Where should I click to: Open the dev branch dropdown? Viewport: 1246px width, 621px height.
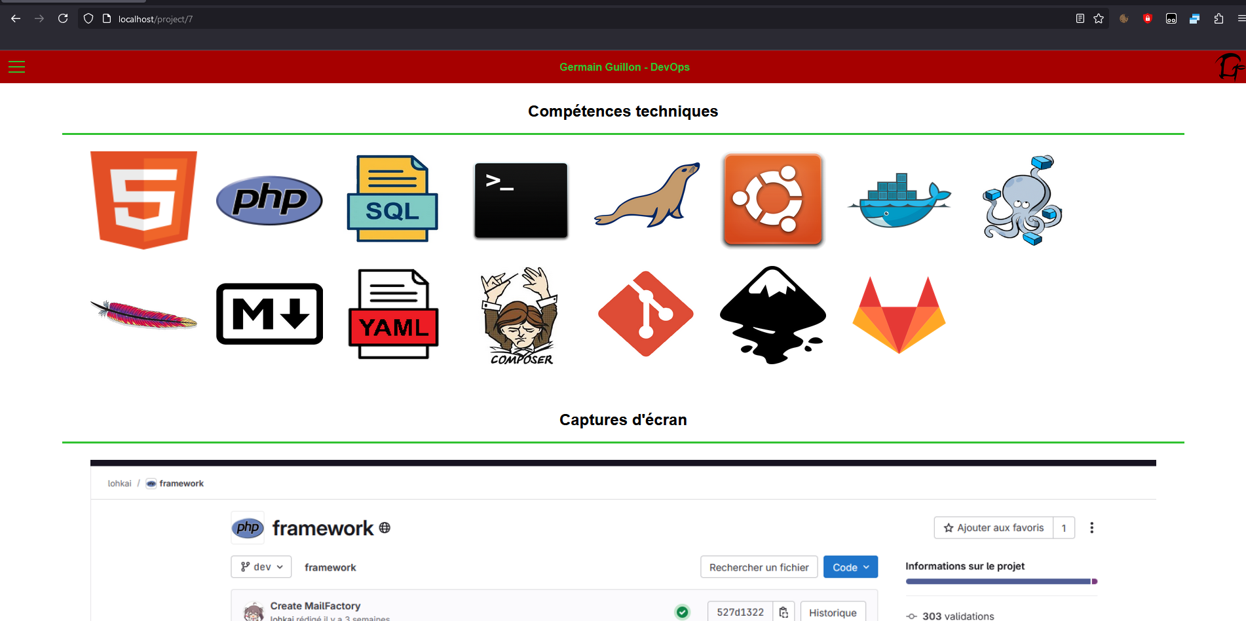[261, 567]
